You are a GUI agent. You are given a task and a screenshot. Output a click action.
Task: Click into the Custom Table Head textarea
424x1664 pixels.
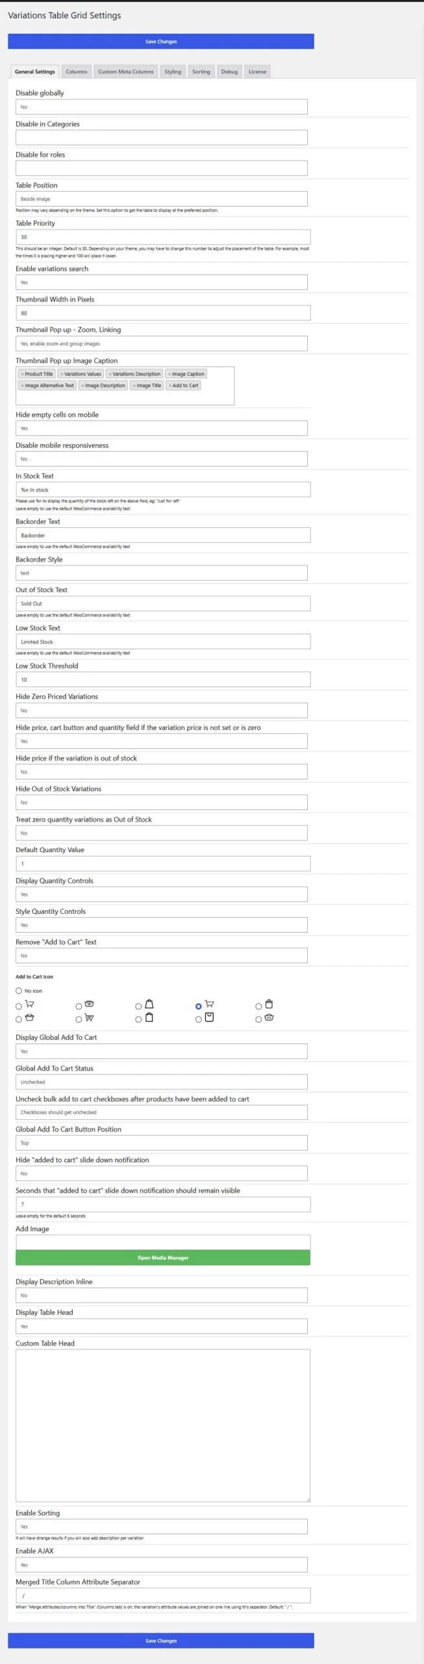tap(163, 1425)
